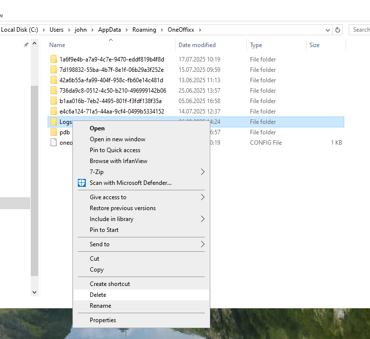The image size is (370, 339).
Task: Expand the Send to submenu
Action: click(x=141, y=244)
